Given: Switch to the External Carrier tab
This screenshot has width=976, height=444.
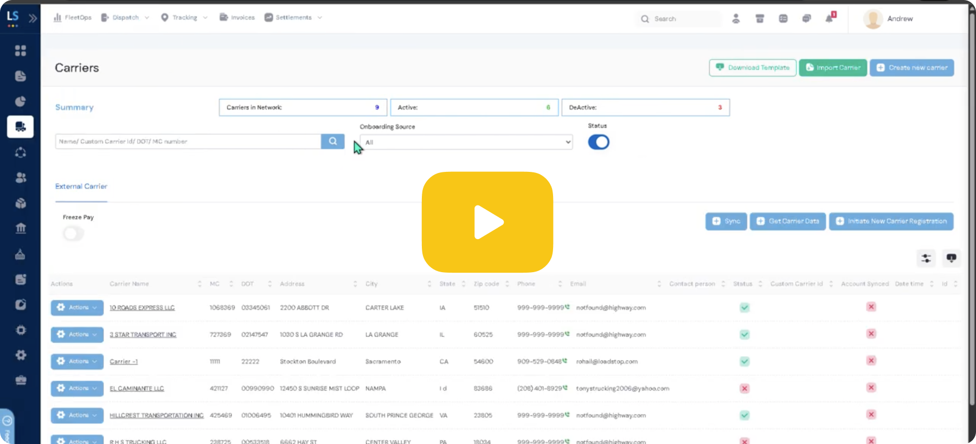Looking at the screenshot, I should [81, 186].
